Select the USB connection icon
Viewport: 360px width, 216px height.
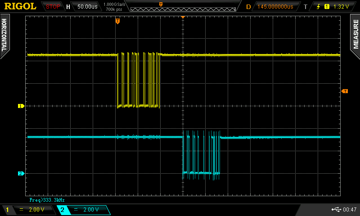pyautogui.click(x=336, y=209)
